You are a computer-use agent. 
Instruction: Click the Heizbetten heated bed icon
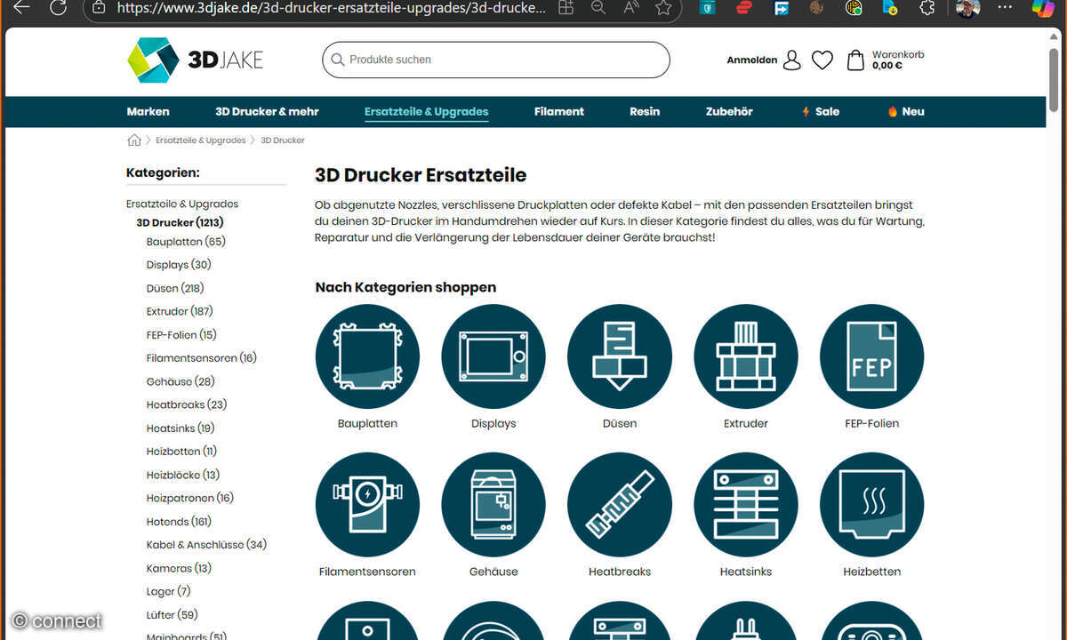tap(871, 504)
